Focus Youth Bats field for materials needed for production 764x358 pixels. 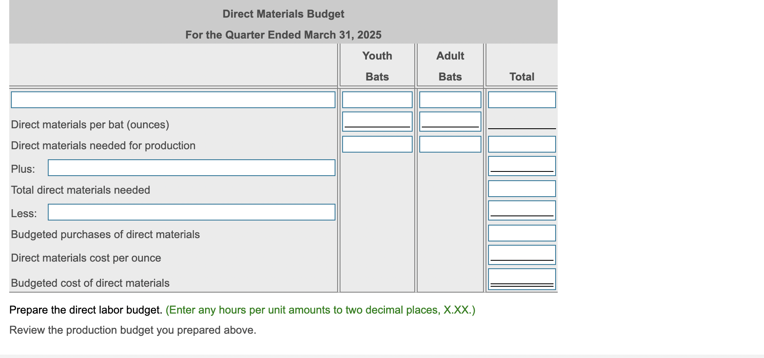tap(377, 144)
